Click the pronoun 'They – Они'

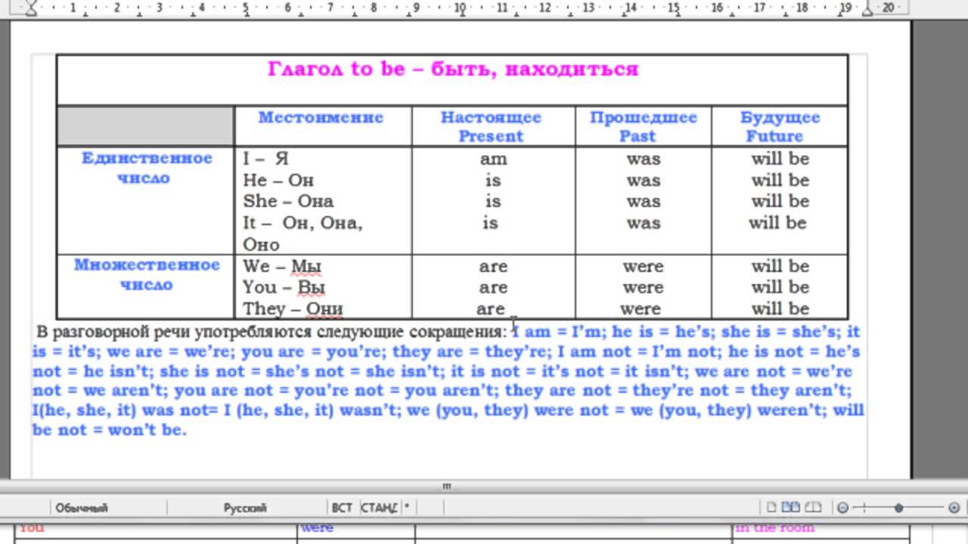(293, 308)
